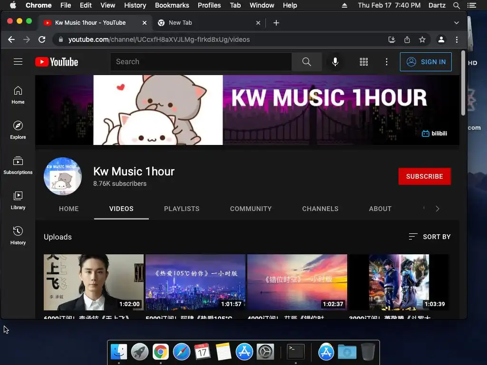The width and height of the screenshot is (487, 365).
Task: Open the CHANNELS tab
Action: coord(320,209)
